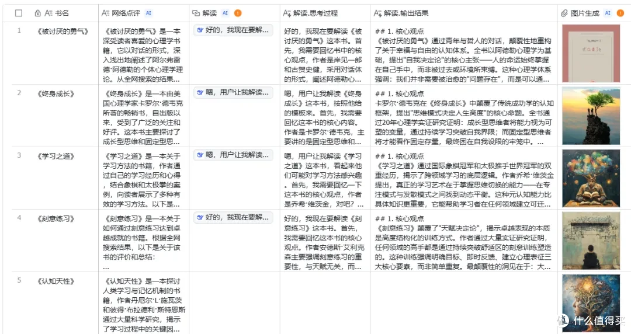Open the 解读 chip in 《终身成长》 row
This screenshot has width=631, height=334.
[233, 93]
